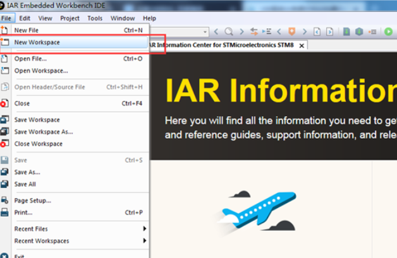This screenshot has width=397, height=258.
Task: Choose Open File... from the menu
Action: [74, 59]
